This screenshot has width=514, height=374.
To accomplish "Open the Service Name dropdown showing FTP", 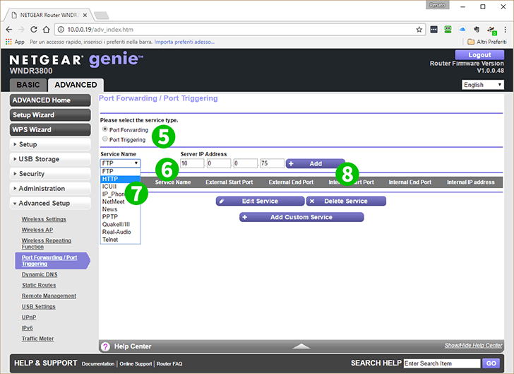I will [120, 163].
